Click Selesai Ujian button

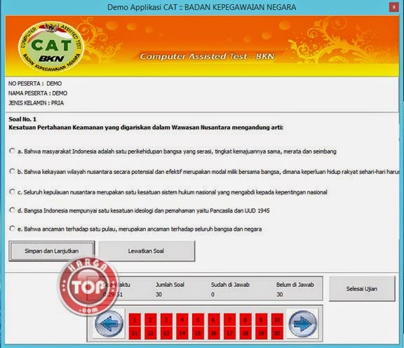click(x=362, y=288)
